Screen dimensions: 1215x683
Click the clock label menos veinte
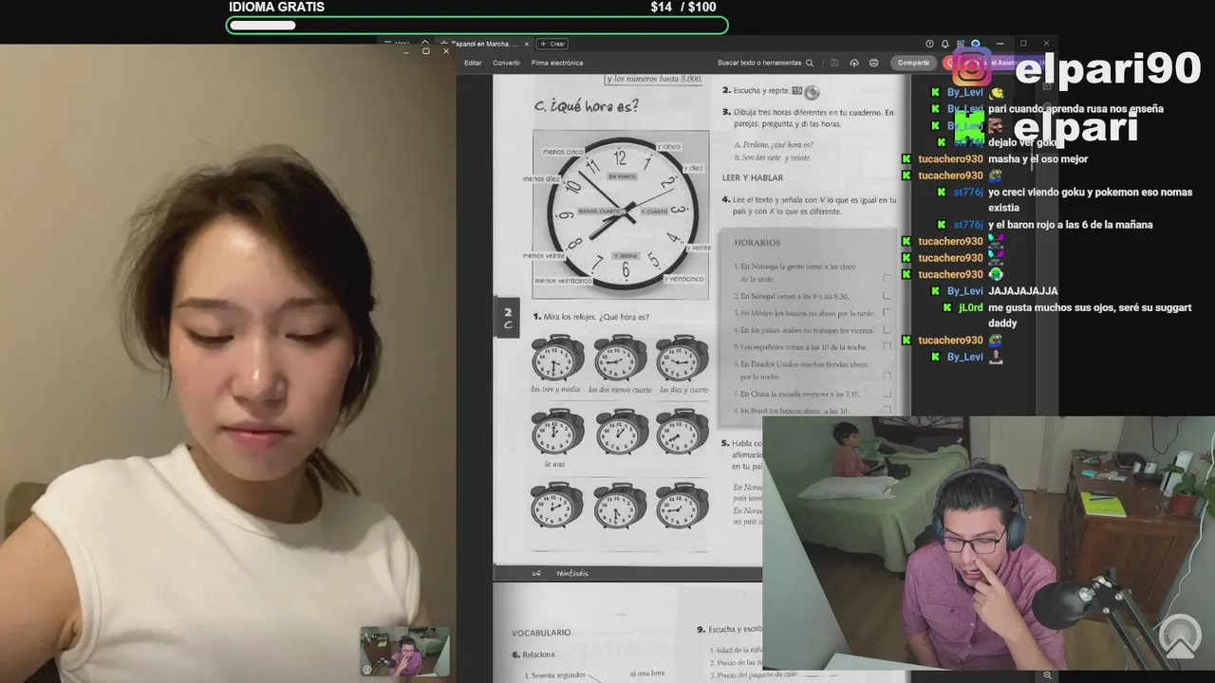[x=543, y=255]
